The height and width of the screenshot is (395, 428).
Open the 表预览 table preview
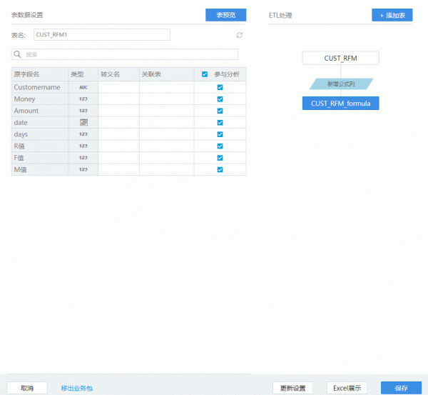225,15
